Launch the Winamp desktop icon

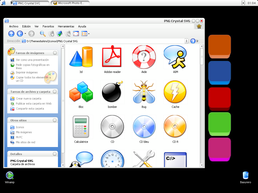click(x=10, y=177)
